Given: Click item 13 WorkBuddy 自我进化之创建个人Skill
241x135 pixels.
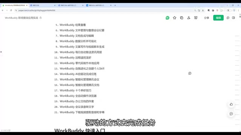Looking at the screenshot, I should click(x=82, y=68).
